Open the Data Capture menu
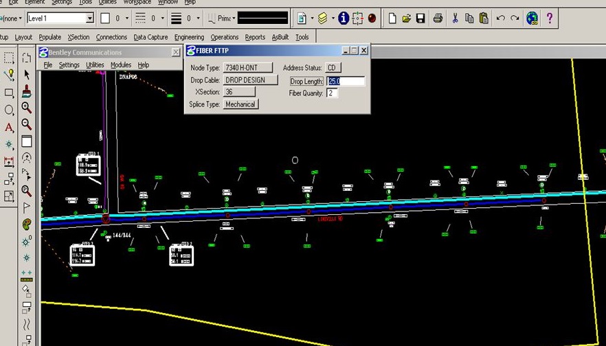Image resolution: width=606 pixels, height=346 pixels. click(x=150, y=37)
